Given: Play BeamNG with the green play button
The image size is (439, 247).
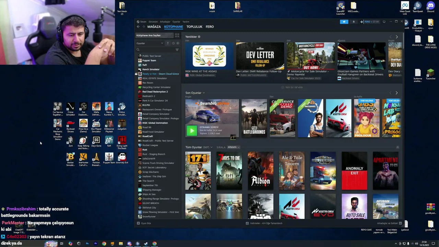Looking at the screenshot, I should coord(192,130).
